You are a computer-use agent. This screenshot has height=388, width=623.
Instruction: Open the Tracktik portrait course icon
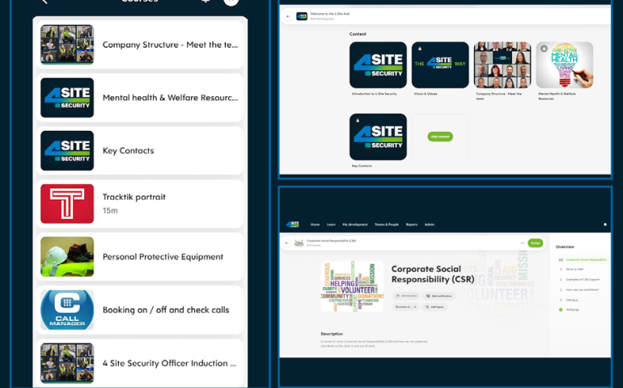67,204
